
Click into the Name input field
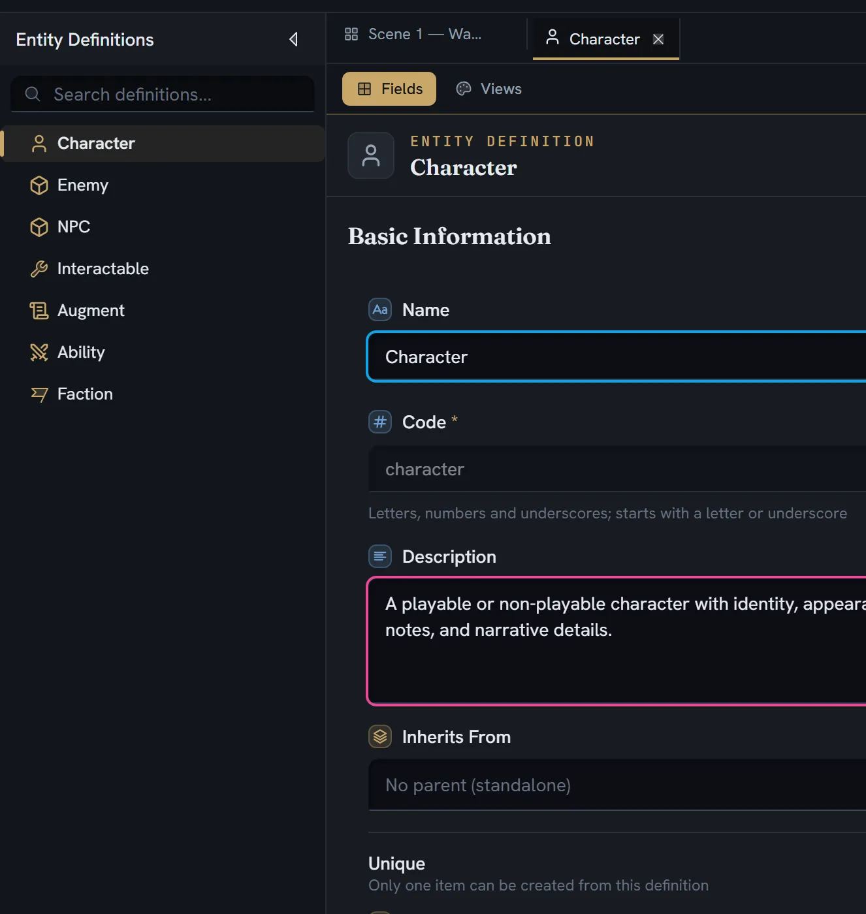617,356
